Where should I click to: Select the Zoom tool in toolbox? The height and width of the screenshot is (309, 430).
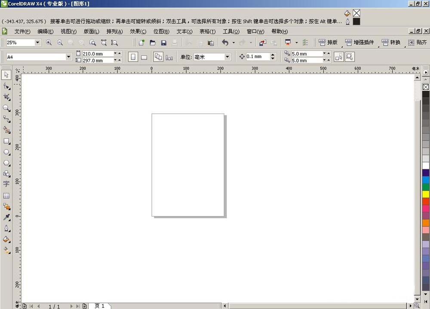[x=6, y=108]
